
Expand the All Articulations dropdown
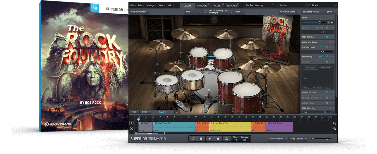coord(288,12)
